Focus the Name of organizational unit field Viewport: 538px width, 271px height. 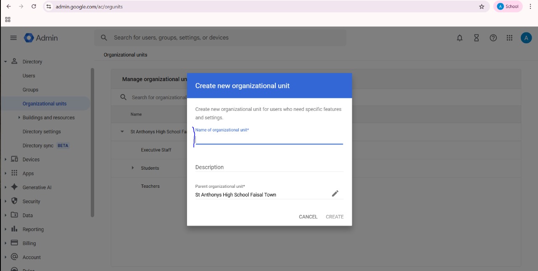point(269,139)
